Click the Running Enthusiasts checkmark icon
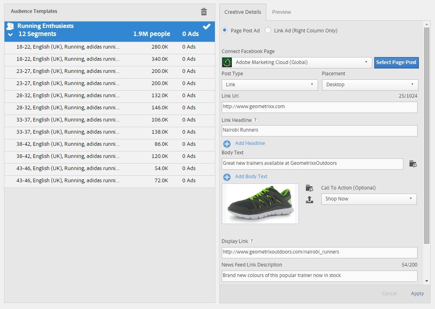 (x=207, y=27)
